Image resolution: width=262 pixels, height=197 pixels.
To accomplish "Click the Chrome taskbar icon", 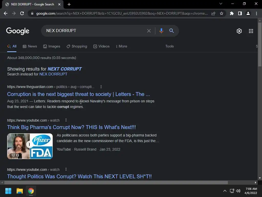I will click(31, 191).
